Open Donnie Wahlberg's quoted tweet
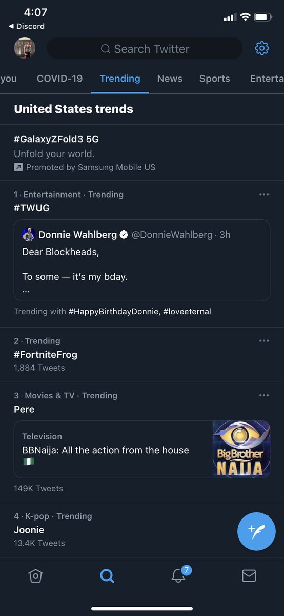Image resolution: width=284 pixels, height=616 pixels. click(x=142, y=260)
